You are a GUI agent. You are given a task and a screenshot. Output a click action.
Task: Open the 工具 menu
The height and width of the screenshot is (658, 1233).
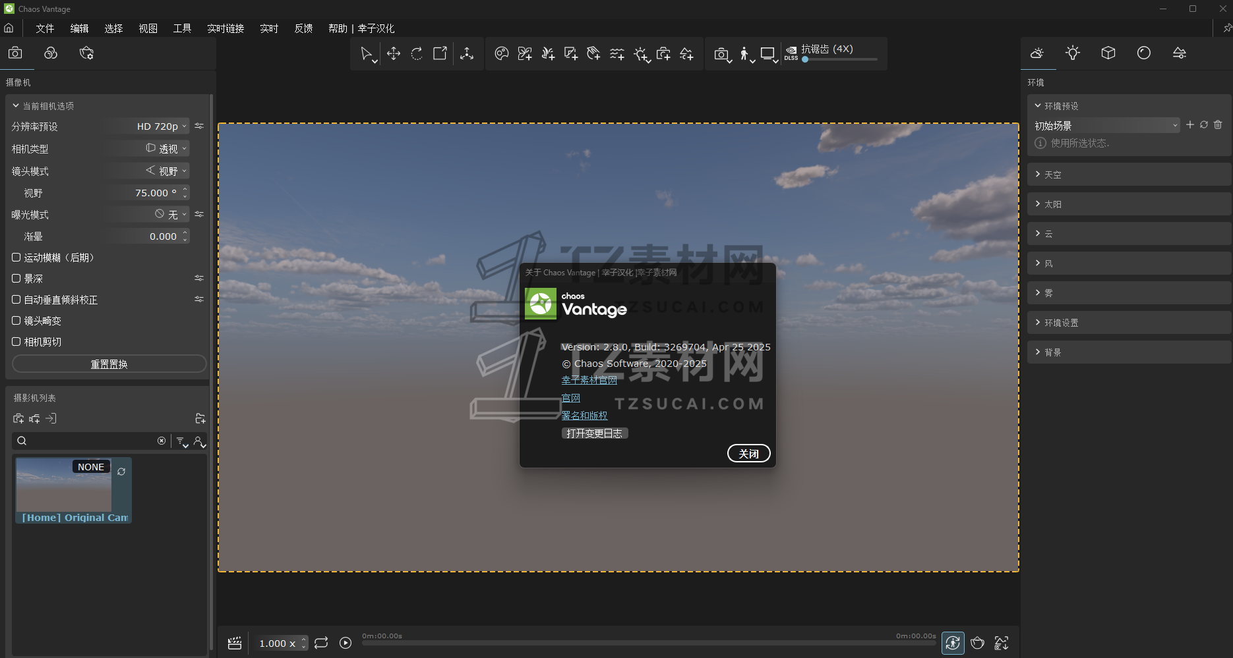point(182,28)
